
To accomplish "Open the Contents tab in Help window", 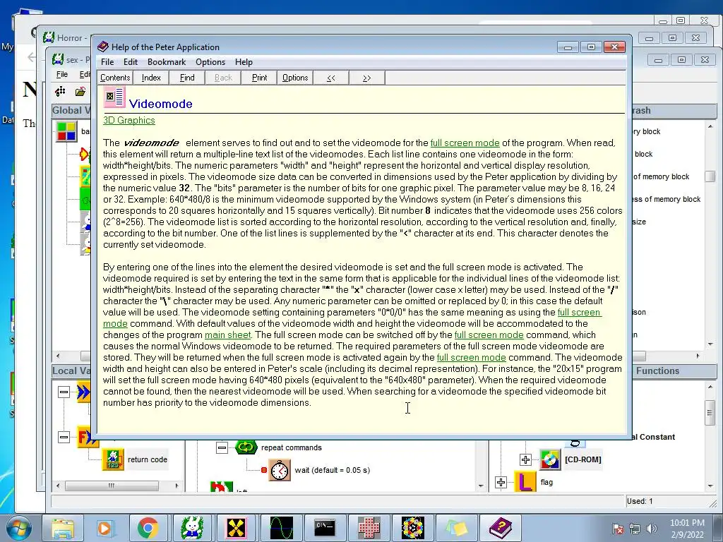I will (115, 78).
